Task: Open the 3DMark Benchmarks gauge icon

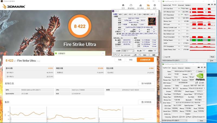Action: point(131,5)
